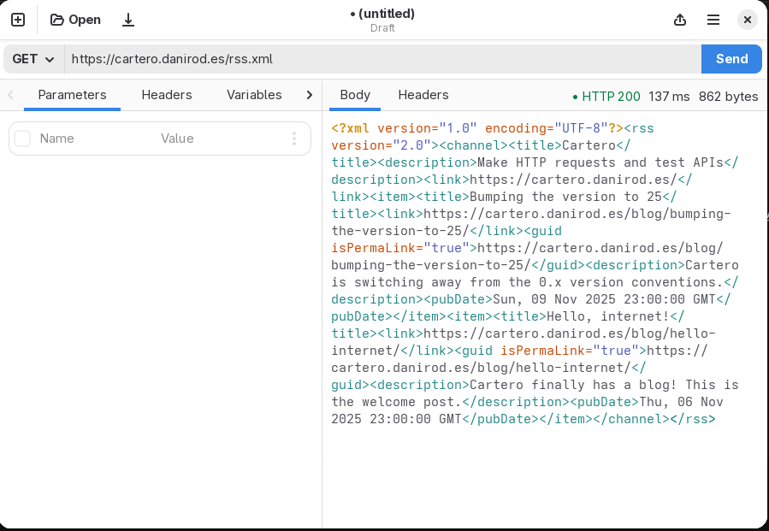Reveal more request tabs with right chevron
The image size is (769, 531).
(x=310, y=95)
